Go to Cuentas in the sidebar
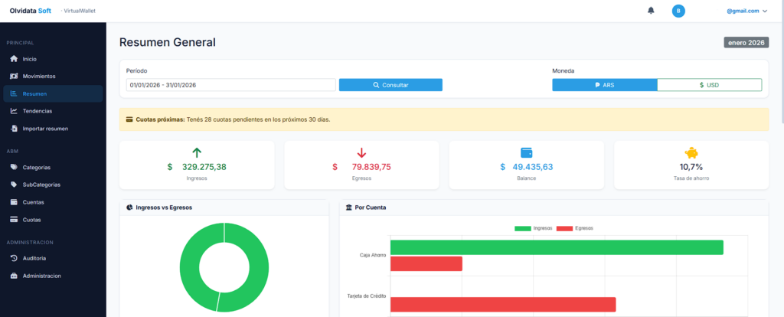The width and height of the screenshot is (784, 317). tap(33, 202)
